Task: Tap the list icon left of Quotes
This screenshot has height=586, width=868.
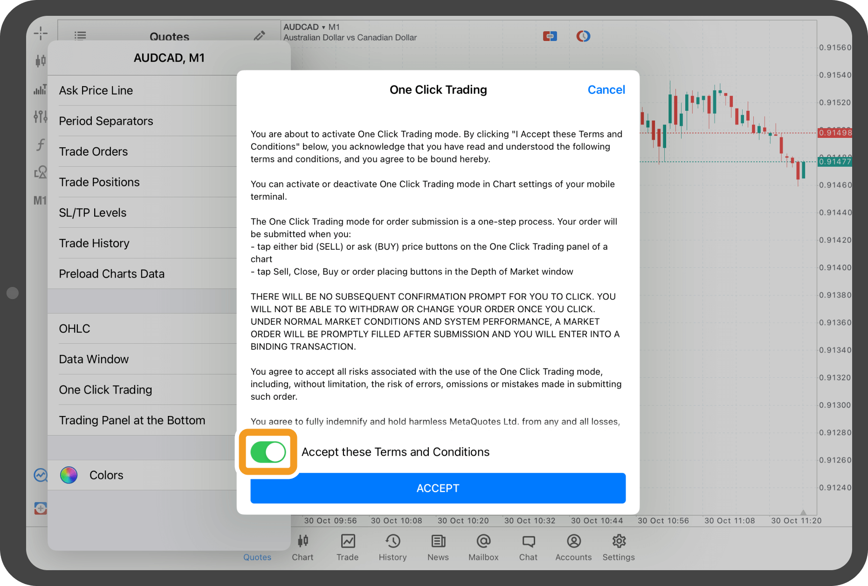Action: (x=80, y=36)
